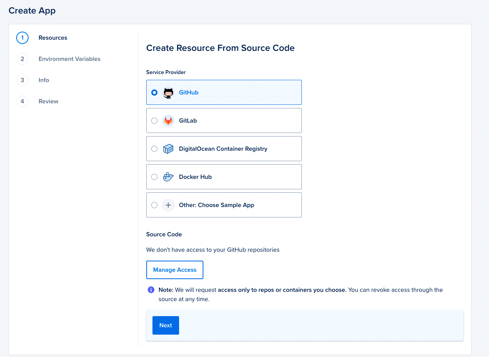Click the step 4 circle icon

point(22,101)
